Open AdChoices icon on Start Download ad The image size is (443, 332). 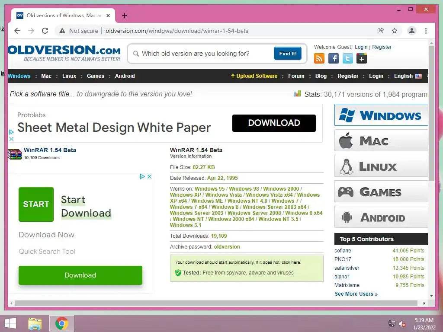pyautogui.click(x=142, y=176)
